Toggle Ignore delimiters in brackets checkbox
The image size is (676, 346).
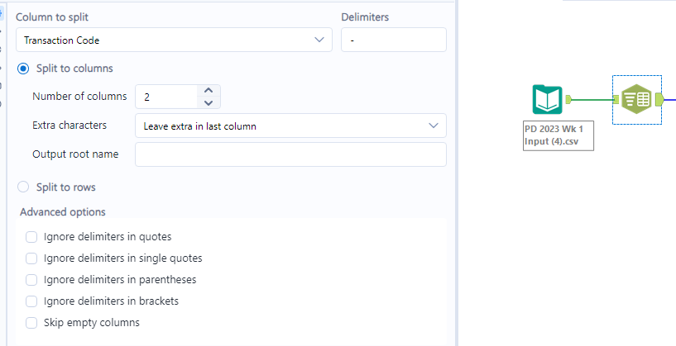click(x=31, y=301)
